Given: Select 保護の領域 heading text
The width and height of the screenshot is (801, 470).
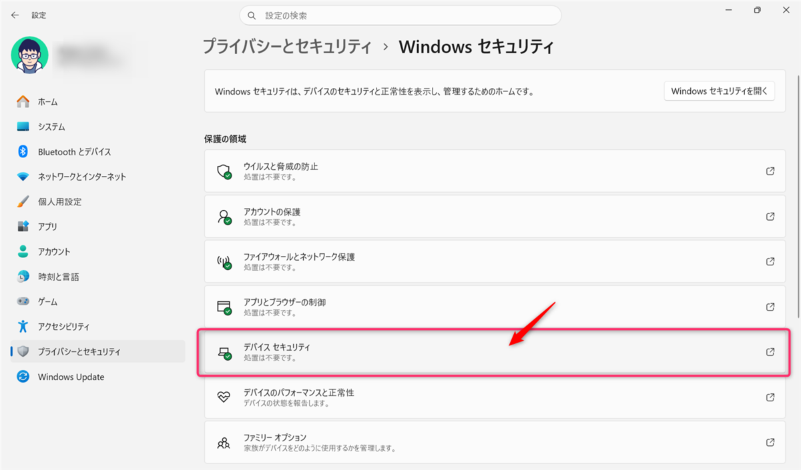Looking at the screenshot, I should click(x=225, y=139).
